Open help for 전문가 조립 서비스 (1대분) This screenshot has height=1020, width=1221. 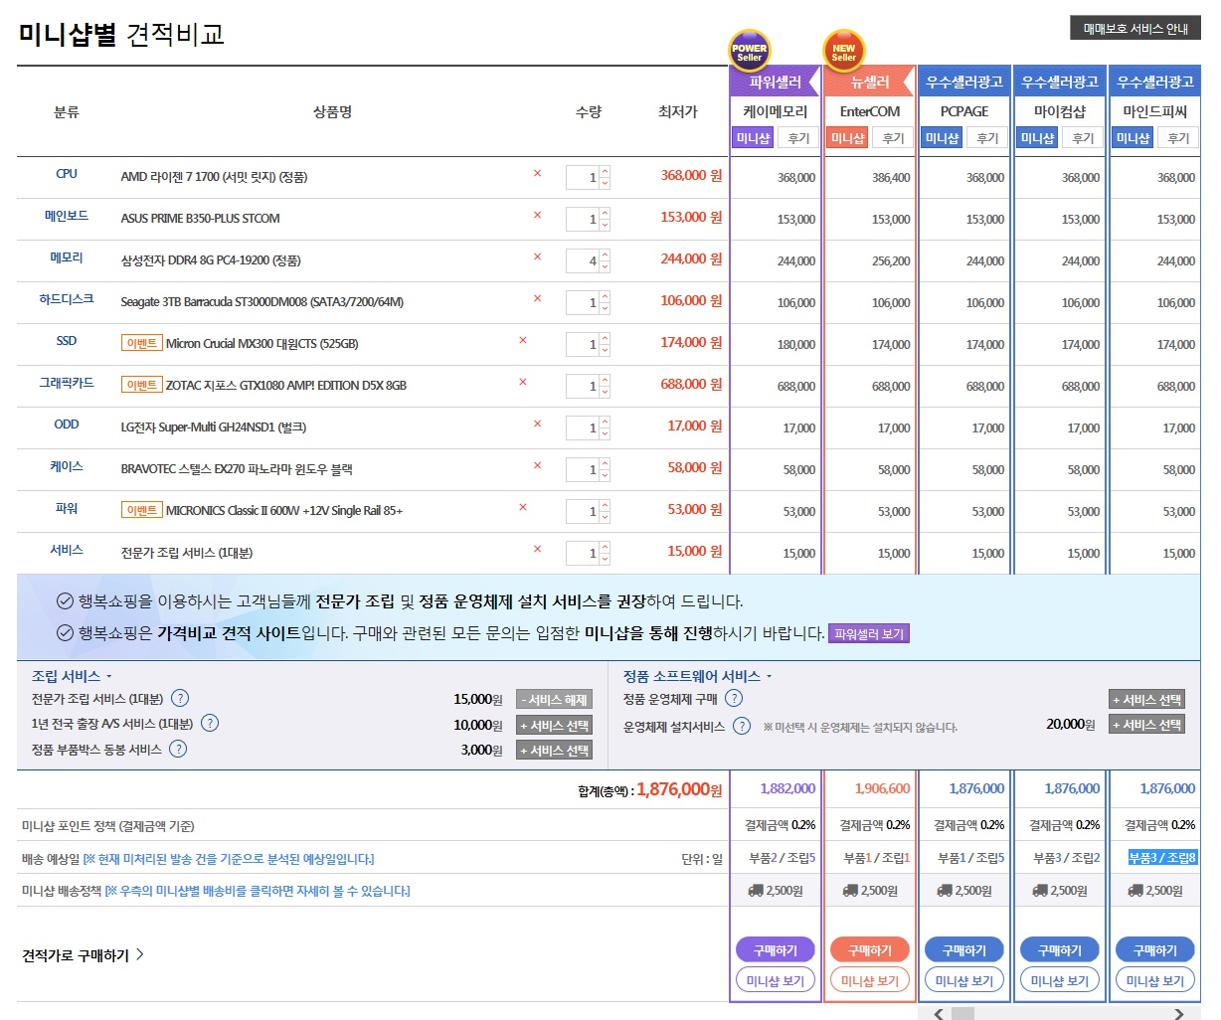[x=180, y=699]
